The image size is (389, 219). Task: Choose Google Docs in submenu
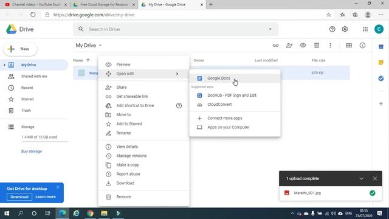click(235, 78)
